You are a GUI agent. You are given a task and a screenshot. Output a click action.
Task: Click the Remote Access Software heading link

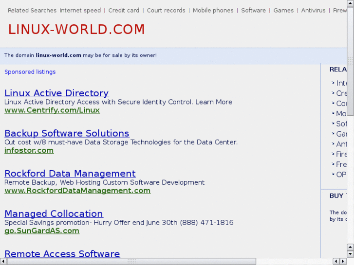pos(62,254)
